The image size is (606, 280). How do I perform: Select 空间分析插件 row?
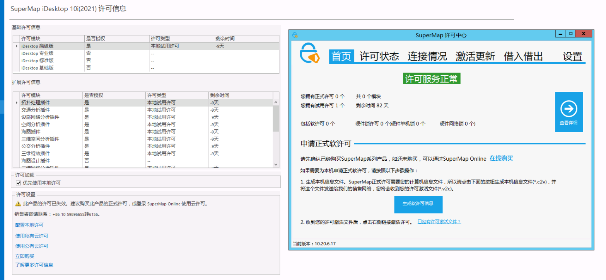143,124
